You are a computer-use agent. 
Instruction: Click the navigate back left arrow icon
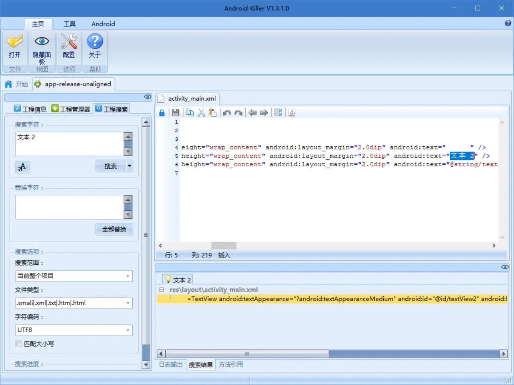point(252,113)
